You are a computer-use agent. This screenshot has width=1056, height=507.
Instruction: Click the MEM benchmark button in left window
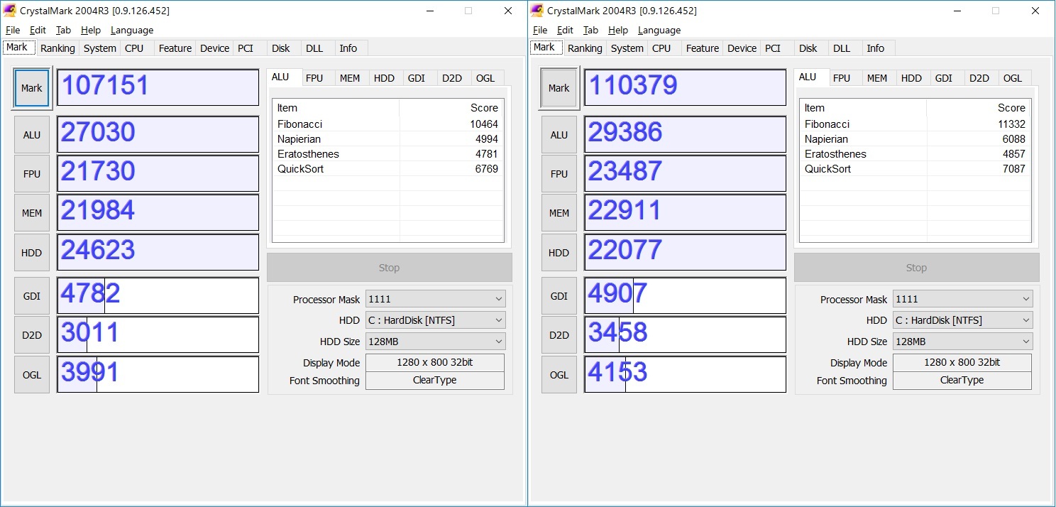click(32, 212)
